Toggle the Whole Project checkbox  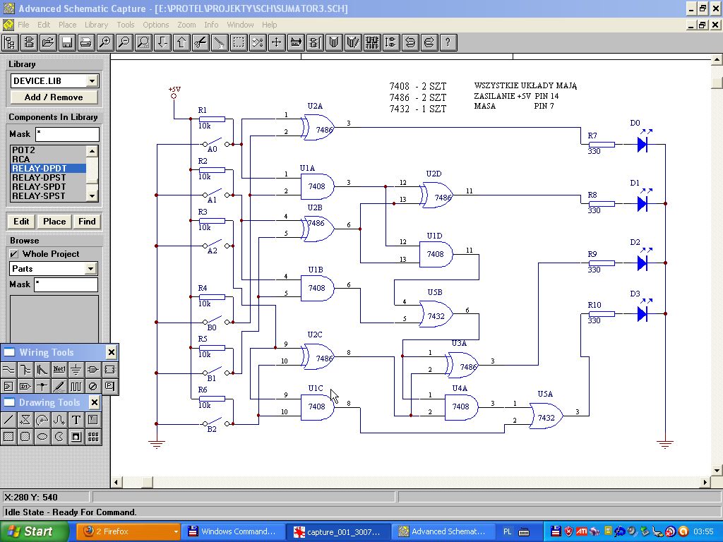14,254
